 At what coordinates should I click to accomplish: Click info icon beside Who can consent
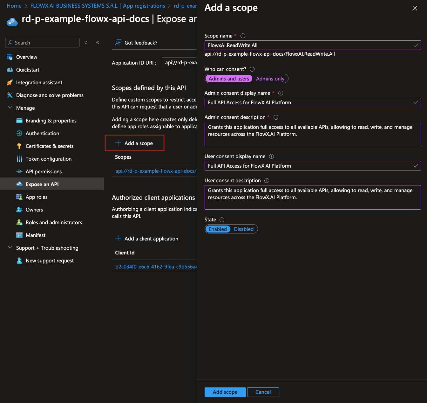(252, 69)
